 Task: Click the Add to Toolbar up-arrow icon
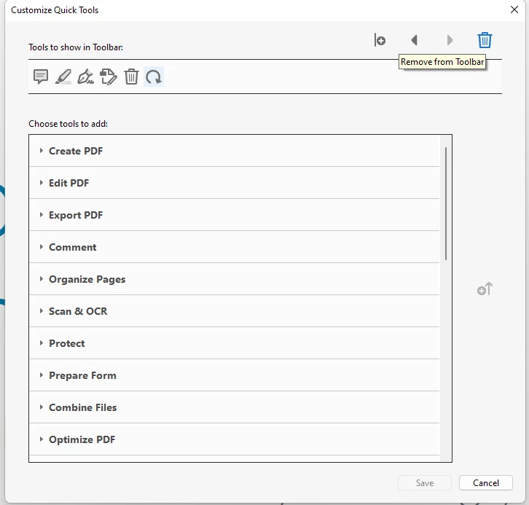(x=485, y=289)
